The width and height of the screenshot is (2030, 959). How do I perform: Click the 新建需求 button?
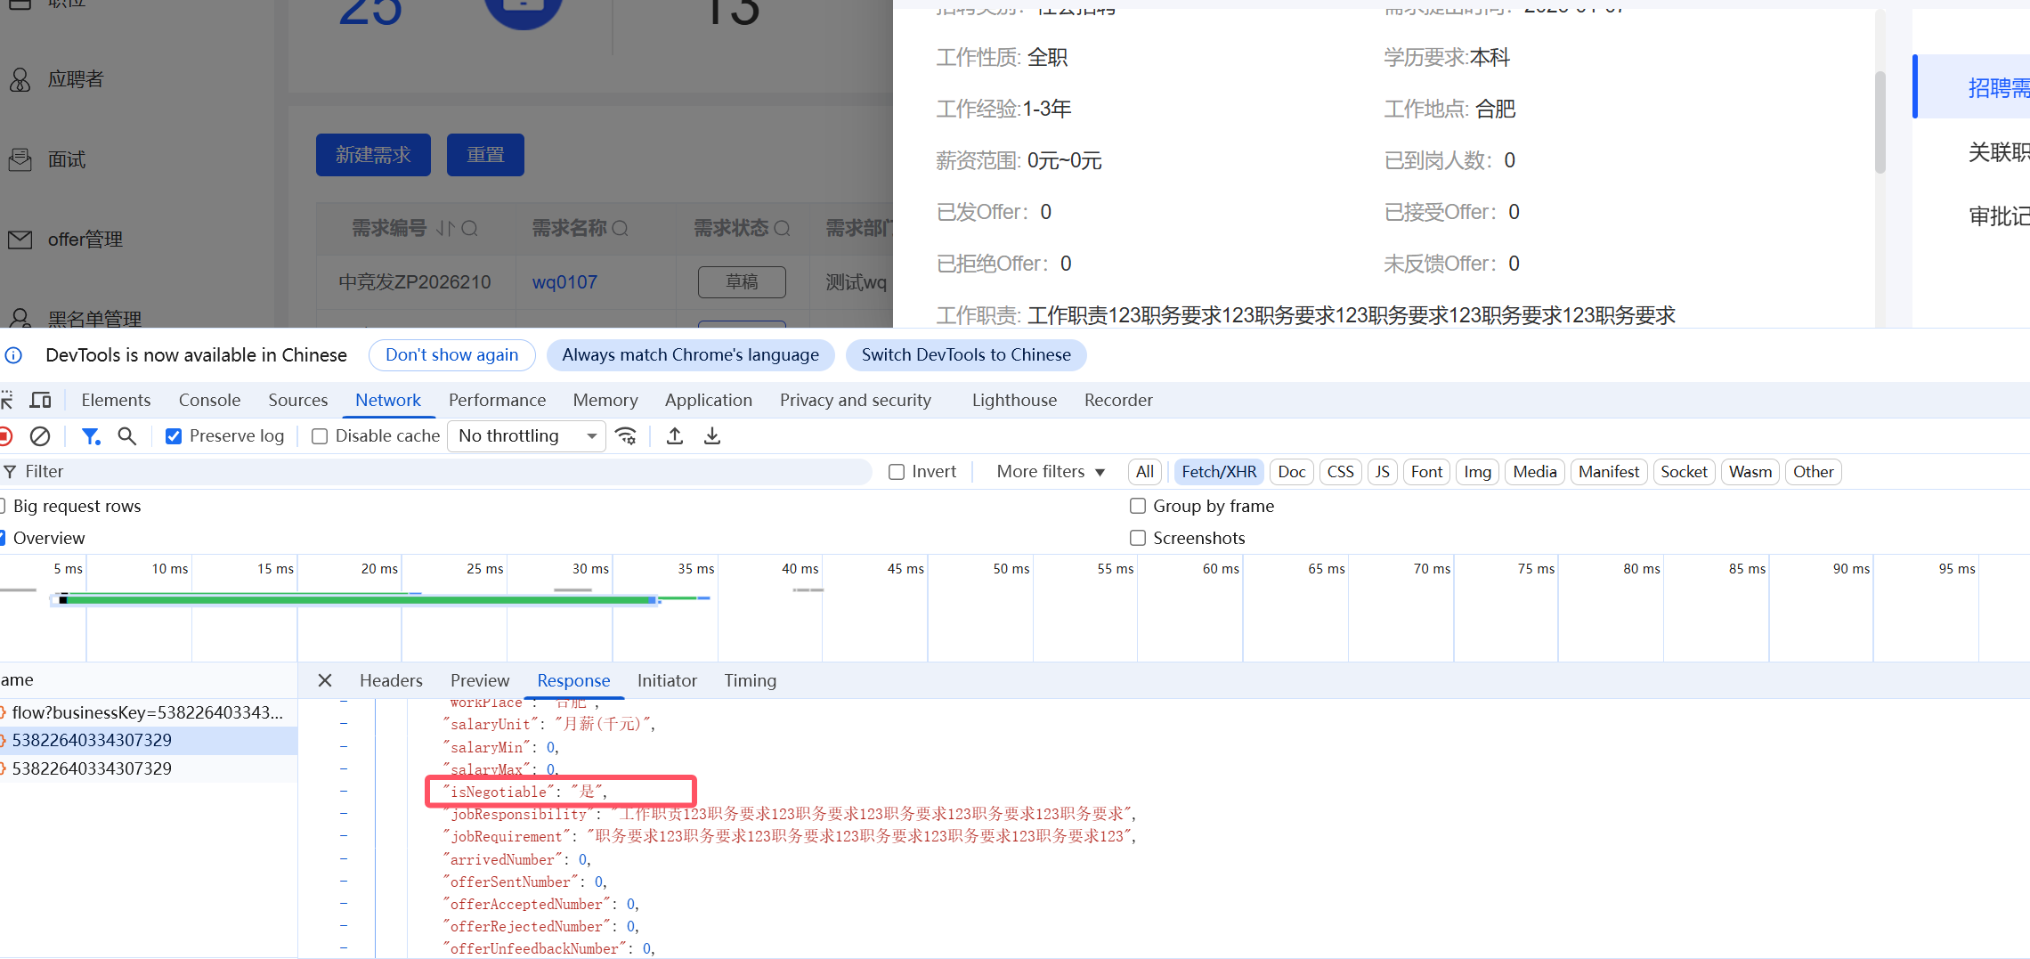pos(373,155)
